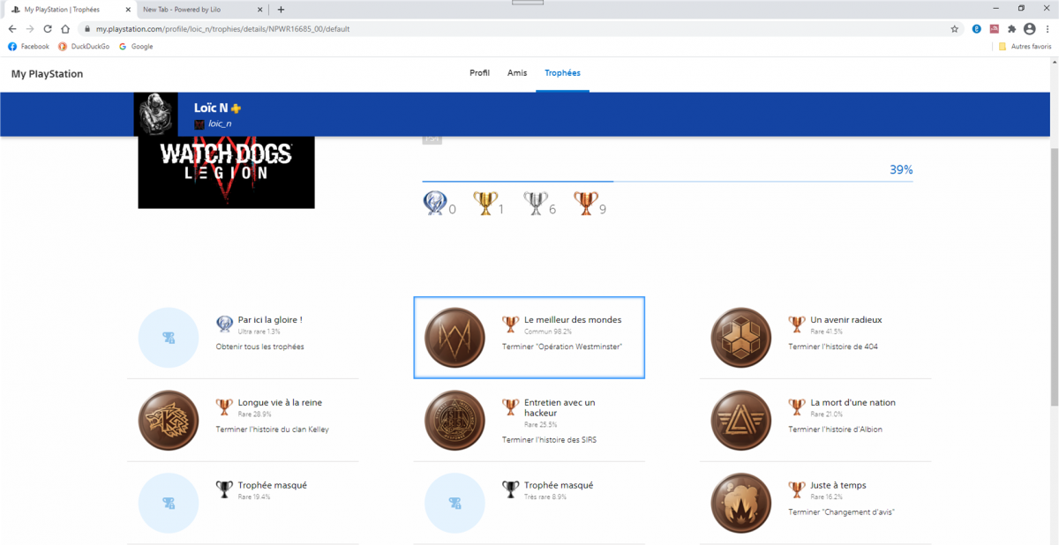Click the gold trophy count icon showing 1

(485, 204)
